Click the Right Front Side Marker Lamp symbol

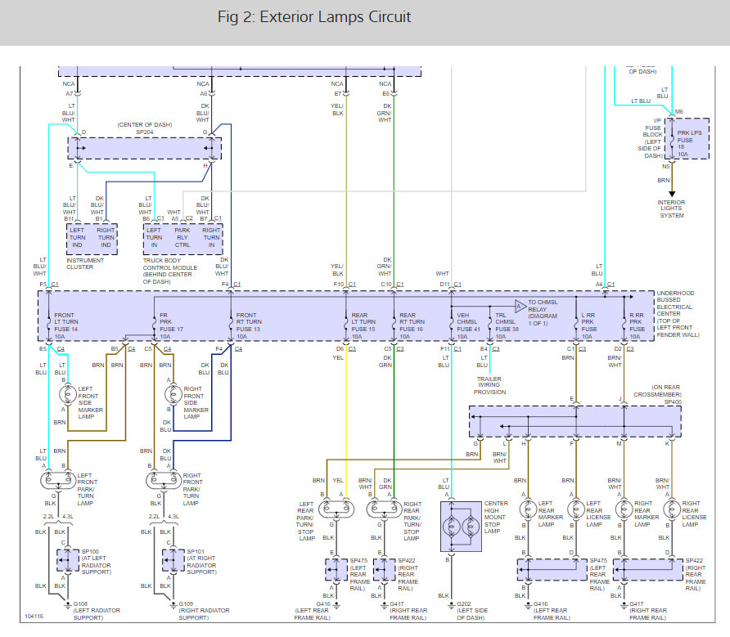[173, 395]
